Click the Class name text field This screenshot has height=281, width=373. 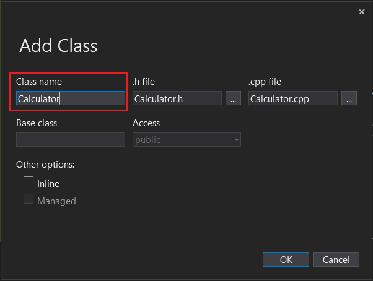tap(70, 98)
